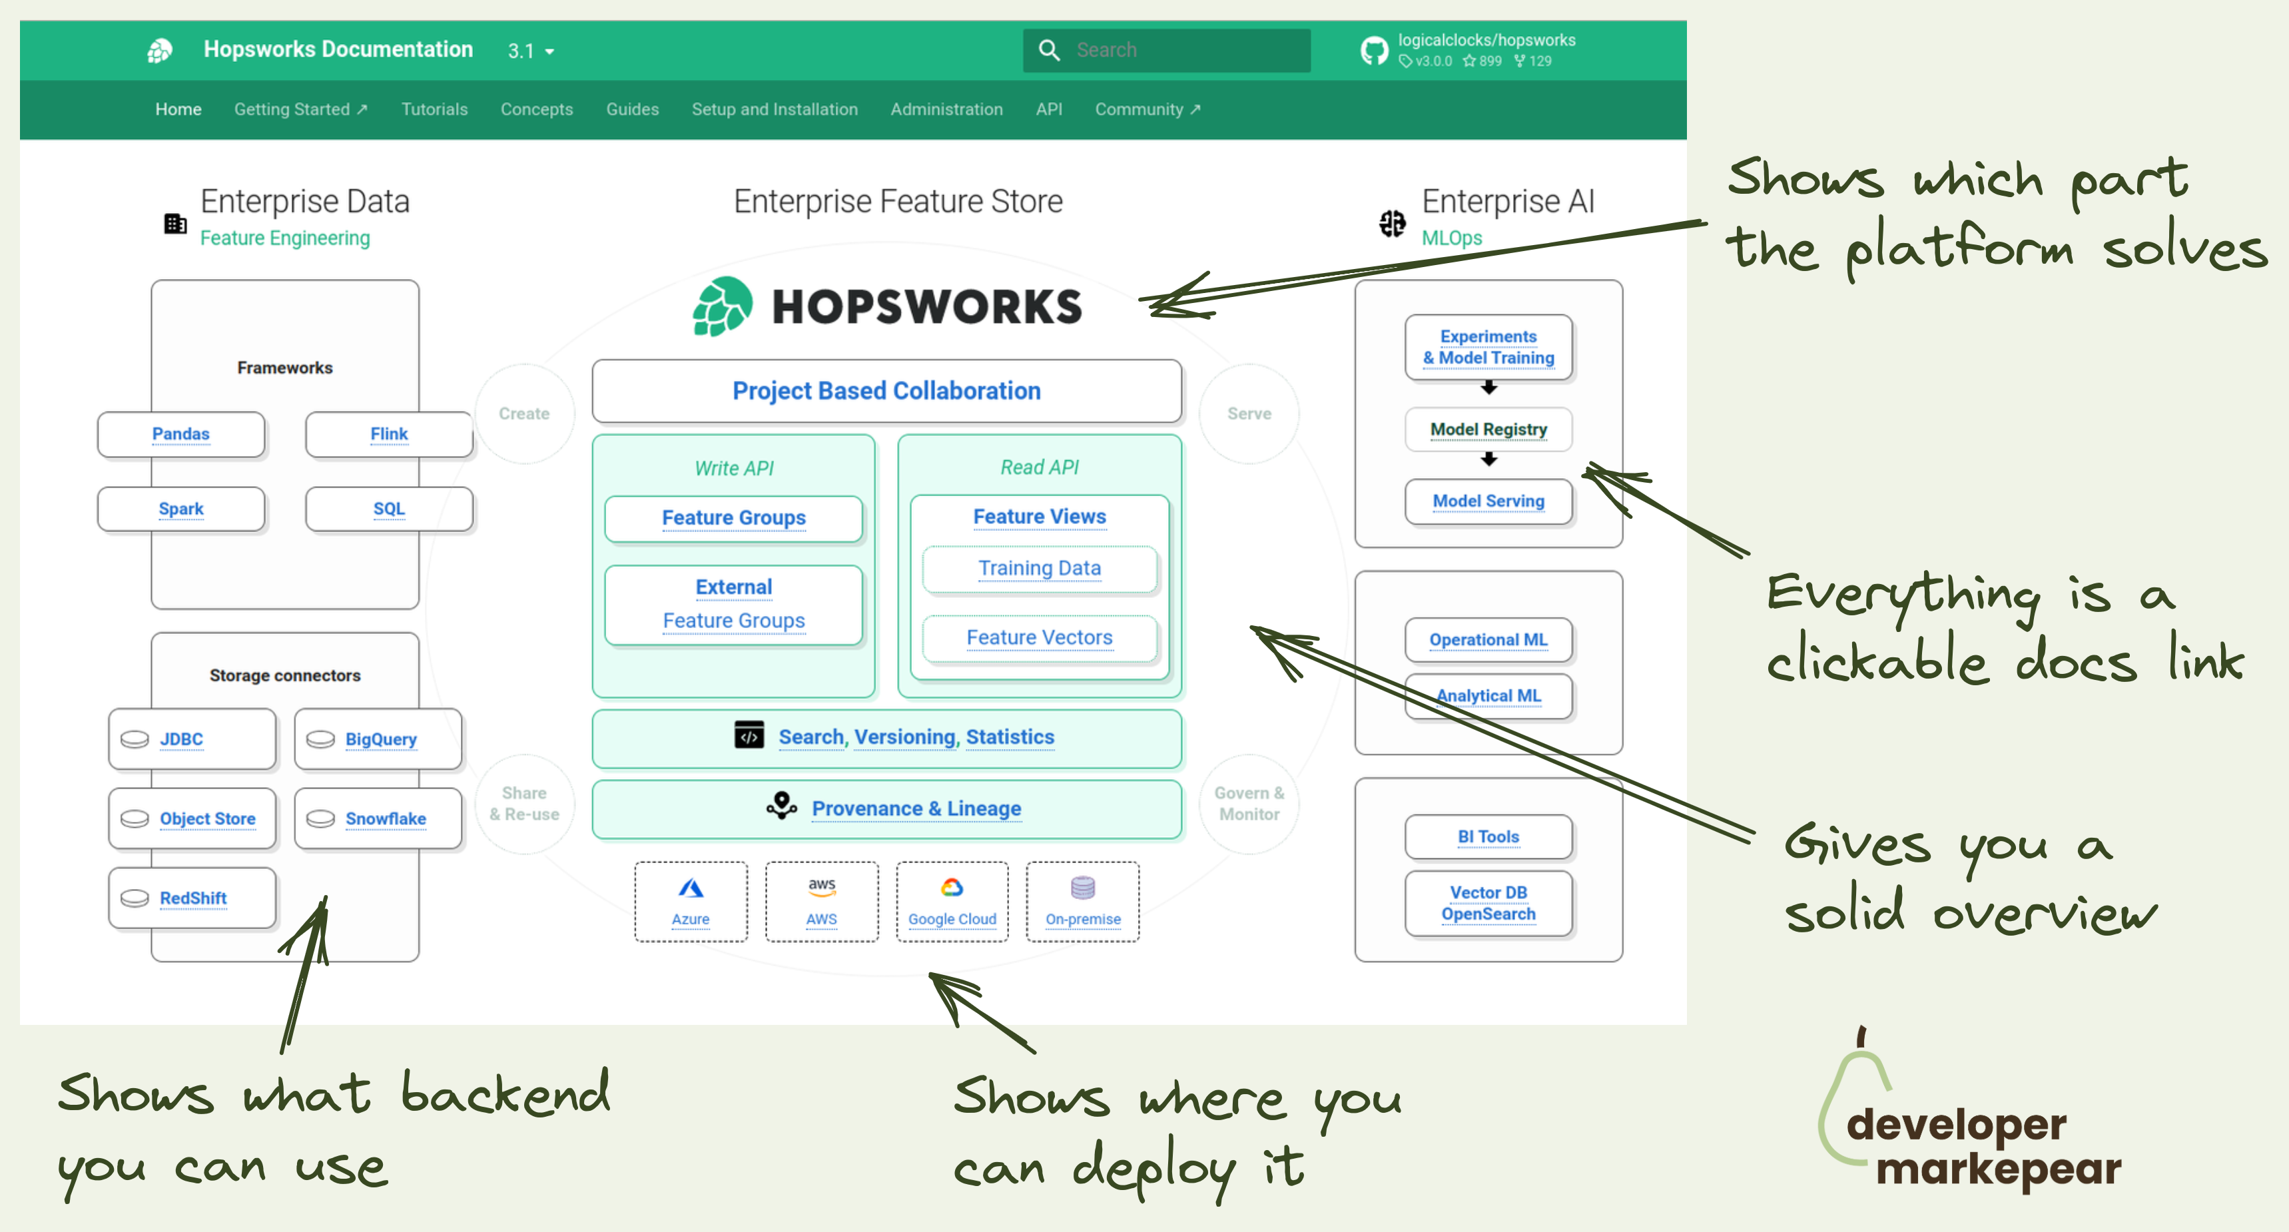The height and width of the screenshot is (1232, 2289).
Task: Open the Vector DB OpenSearch link
Action: pyautogui.click(x=1488, y=902)
